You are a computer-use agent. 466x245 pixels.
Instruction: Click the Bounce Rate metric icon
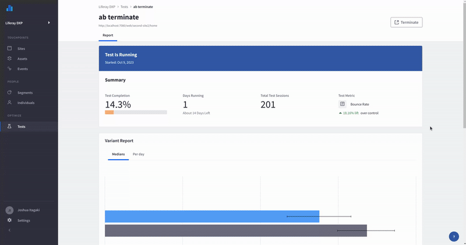tap(343, 105)
